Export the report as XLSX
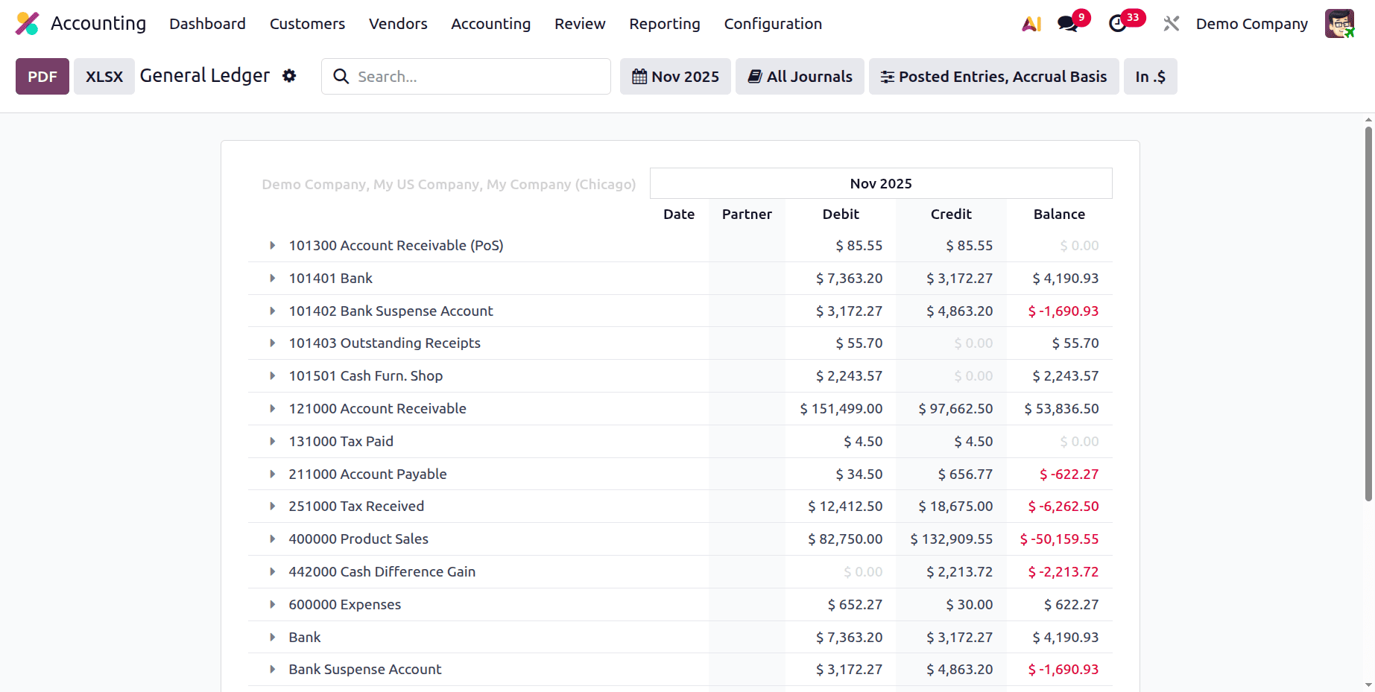The image size is (1375, 692). click(x=104, y=77)
